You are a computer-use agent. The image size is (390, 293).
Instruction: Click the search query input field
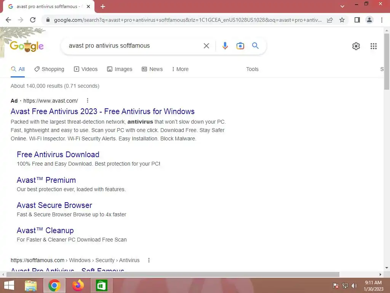pyautogui.click(x=134, y=46)
